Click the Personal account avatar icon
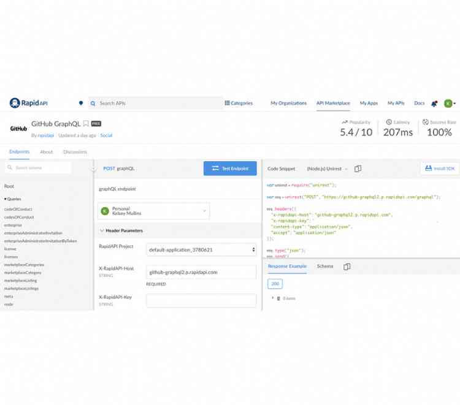Screen dimensions: 460x405 [x=105, y=211]
